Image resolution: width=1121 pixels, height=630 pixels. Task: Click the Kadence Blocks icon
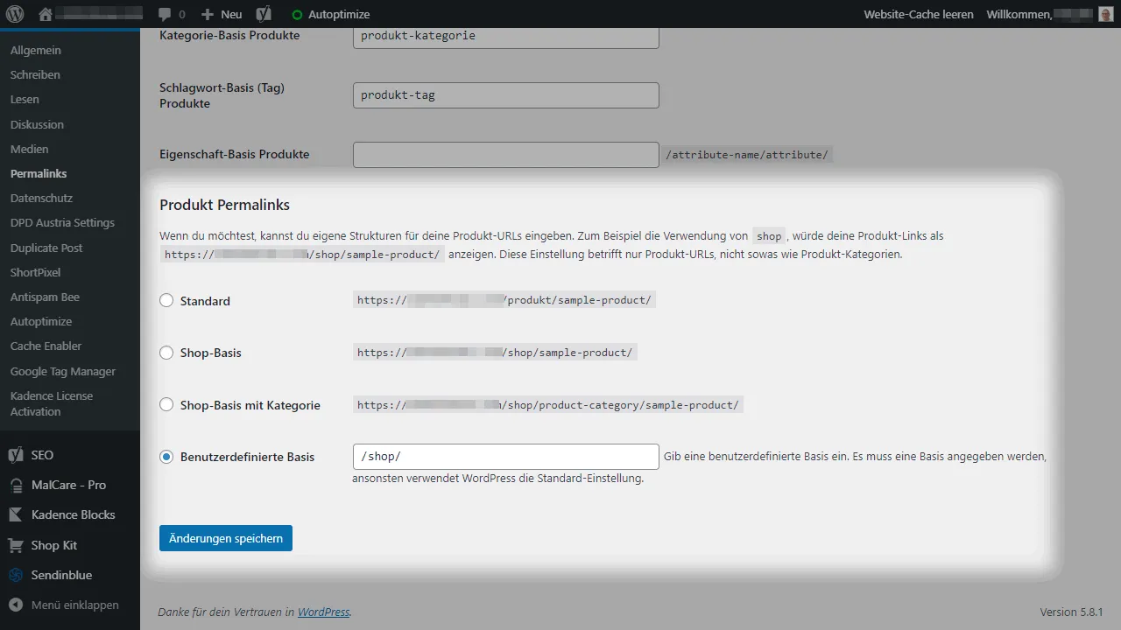[x=15, y=514]
